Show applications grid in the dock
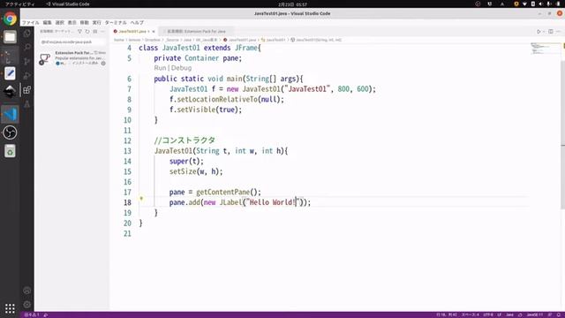 point(10,308)
